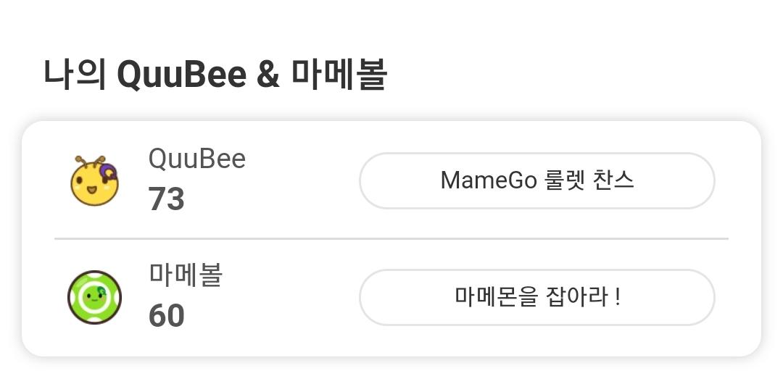Select the QuuBee label above 73
This screenshot has height=392, width=783.
coord(196,159)
